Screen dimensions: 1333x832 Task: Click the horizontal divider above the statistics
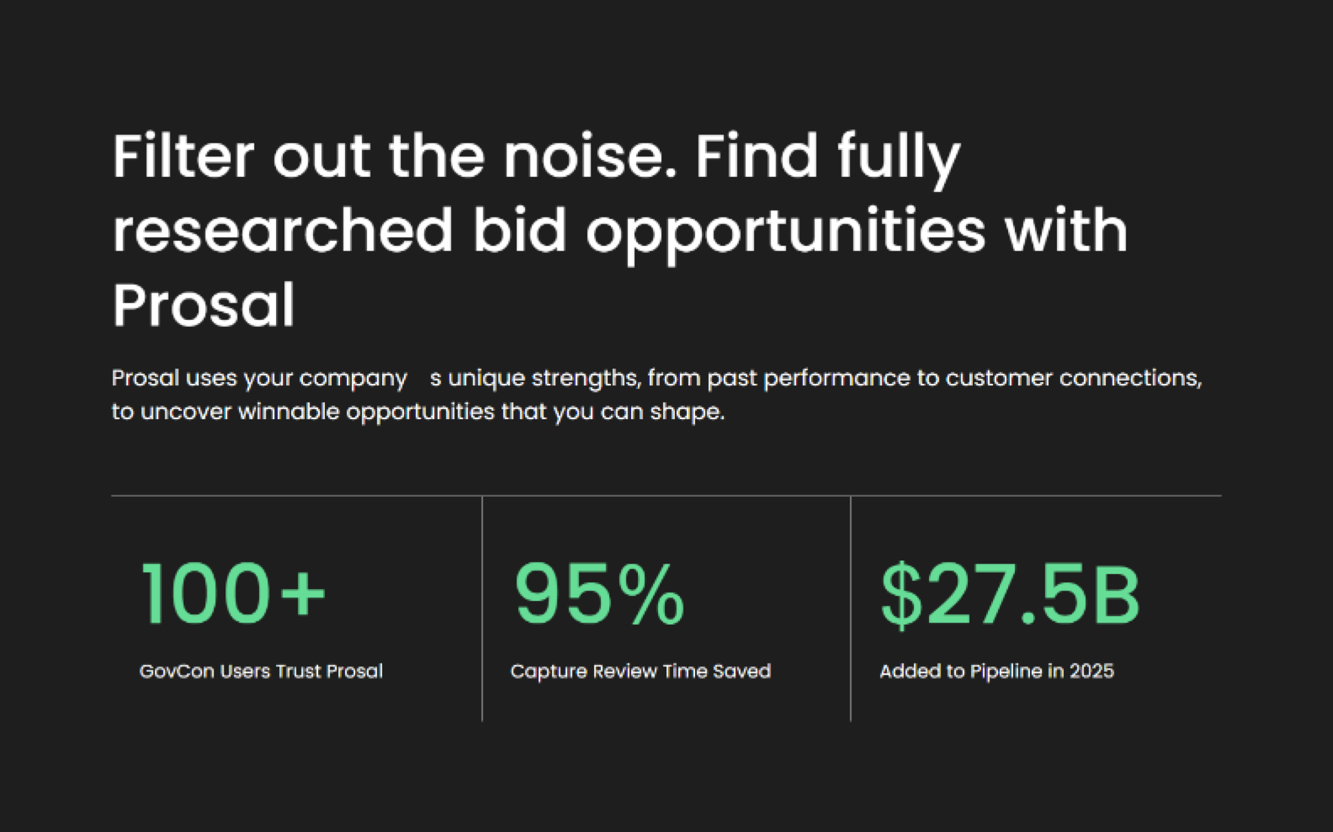pos(666,496)
